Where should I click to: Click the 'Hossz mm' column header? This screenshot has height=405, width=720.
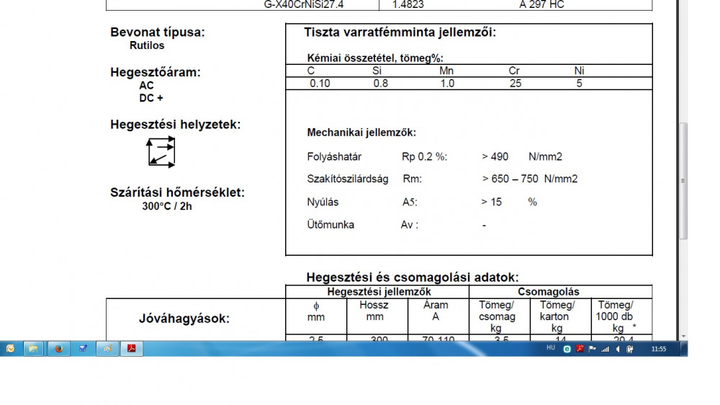pyautogui.click(x=374, y=311)
